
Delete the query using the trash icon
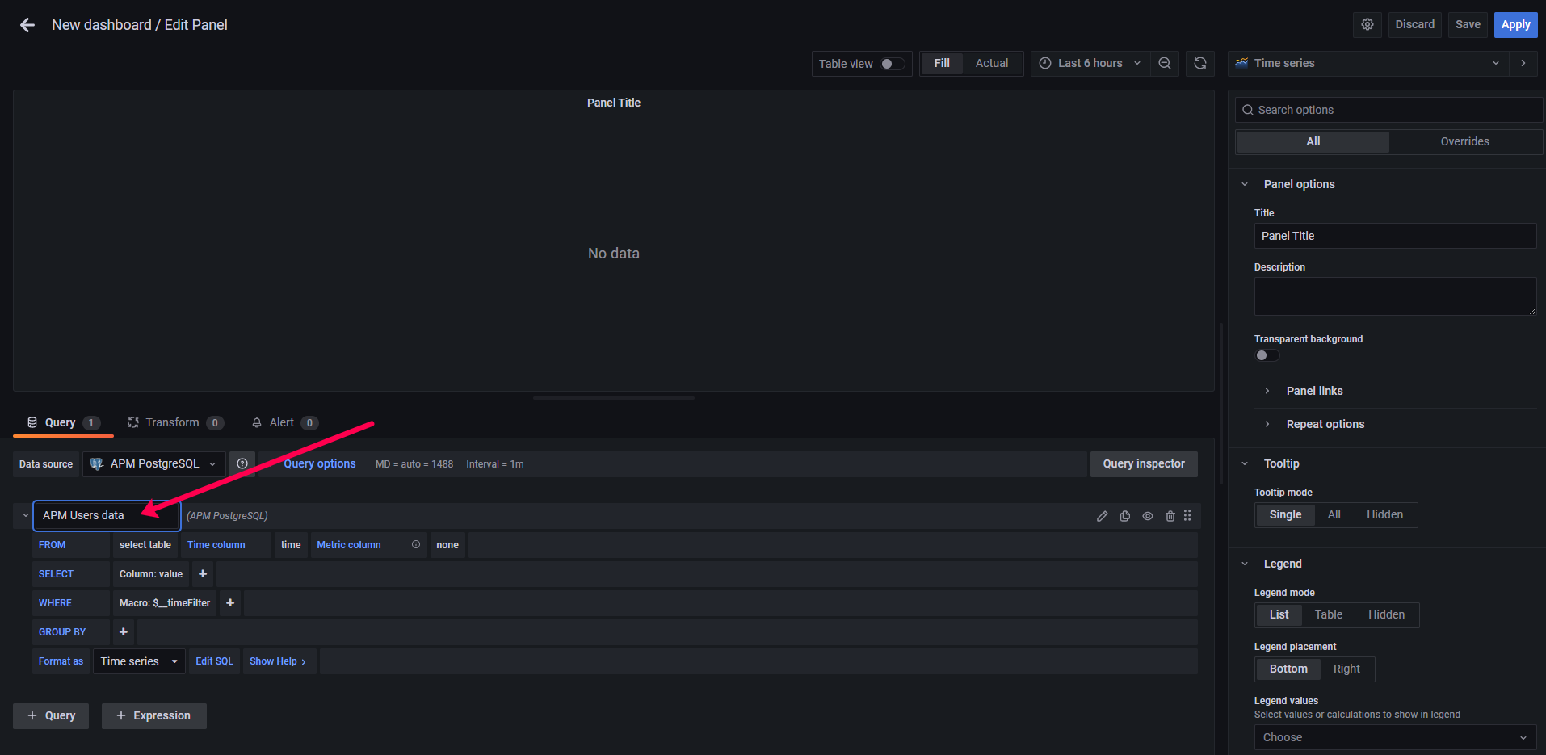coord(1170,516)
